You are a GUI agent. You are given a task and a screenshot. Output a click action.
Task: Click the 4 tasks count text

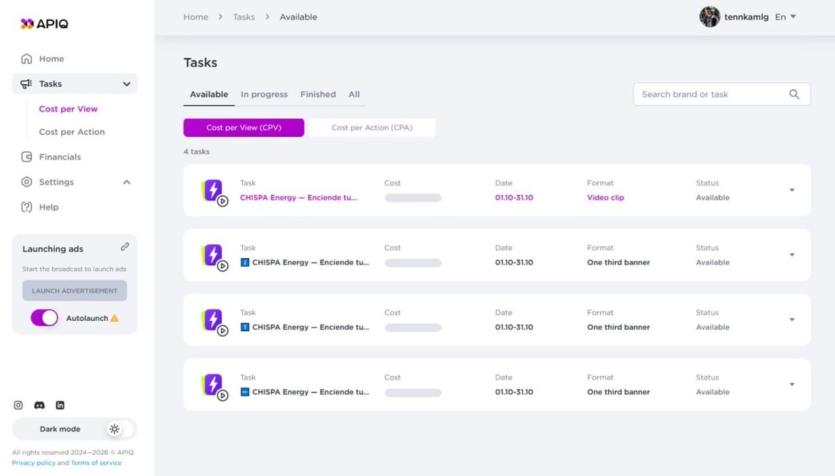coord(196,152)
